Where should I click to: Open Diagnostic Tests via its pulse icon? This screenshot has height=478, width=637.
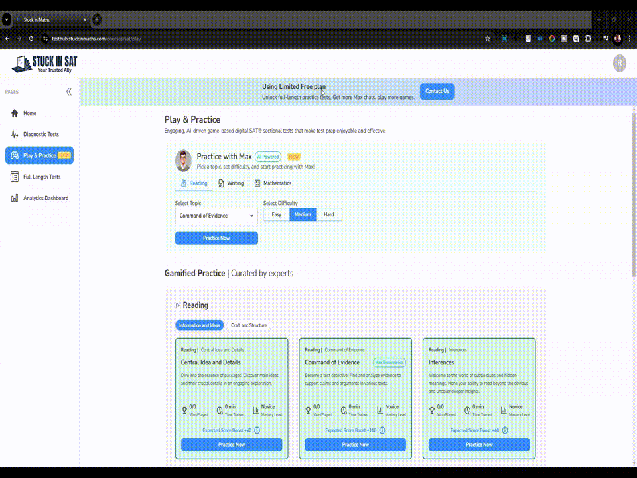click(x=15, y=134)
